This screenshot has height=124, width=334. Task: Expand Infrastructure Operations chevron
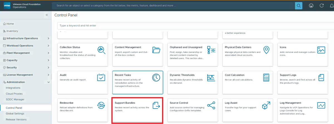pyautogui.click(x=48, y=38)
